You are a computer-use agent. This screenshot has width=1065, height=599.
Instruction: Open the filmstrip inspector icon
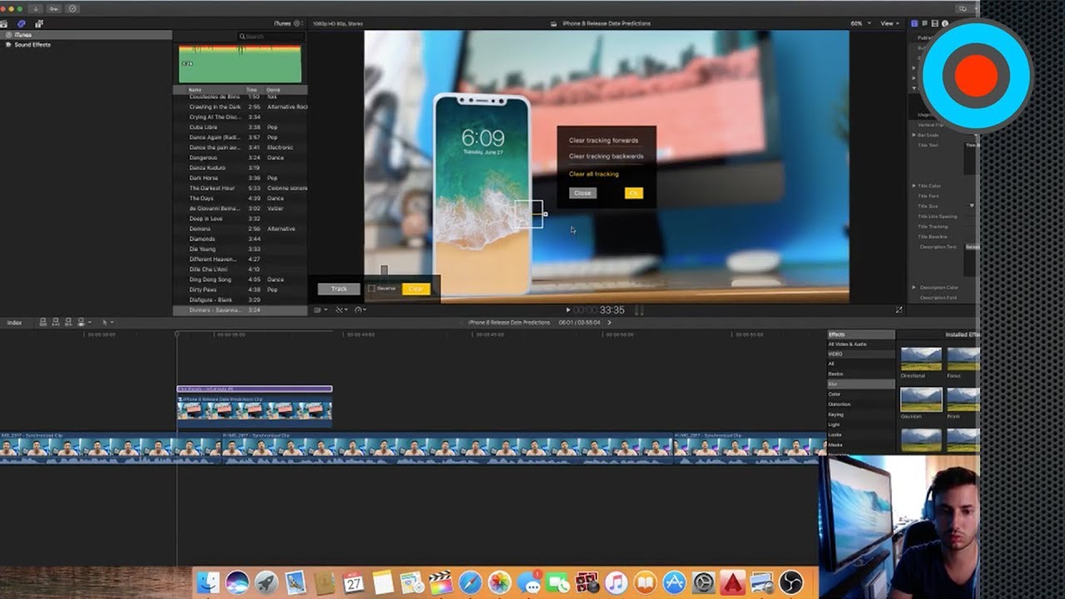click(935, 23)
